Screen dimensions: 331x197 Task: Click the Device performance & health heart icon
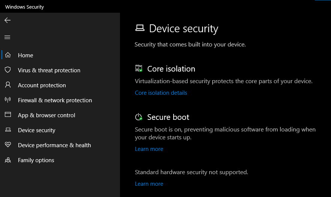click(x=7, y=145)
